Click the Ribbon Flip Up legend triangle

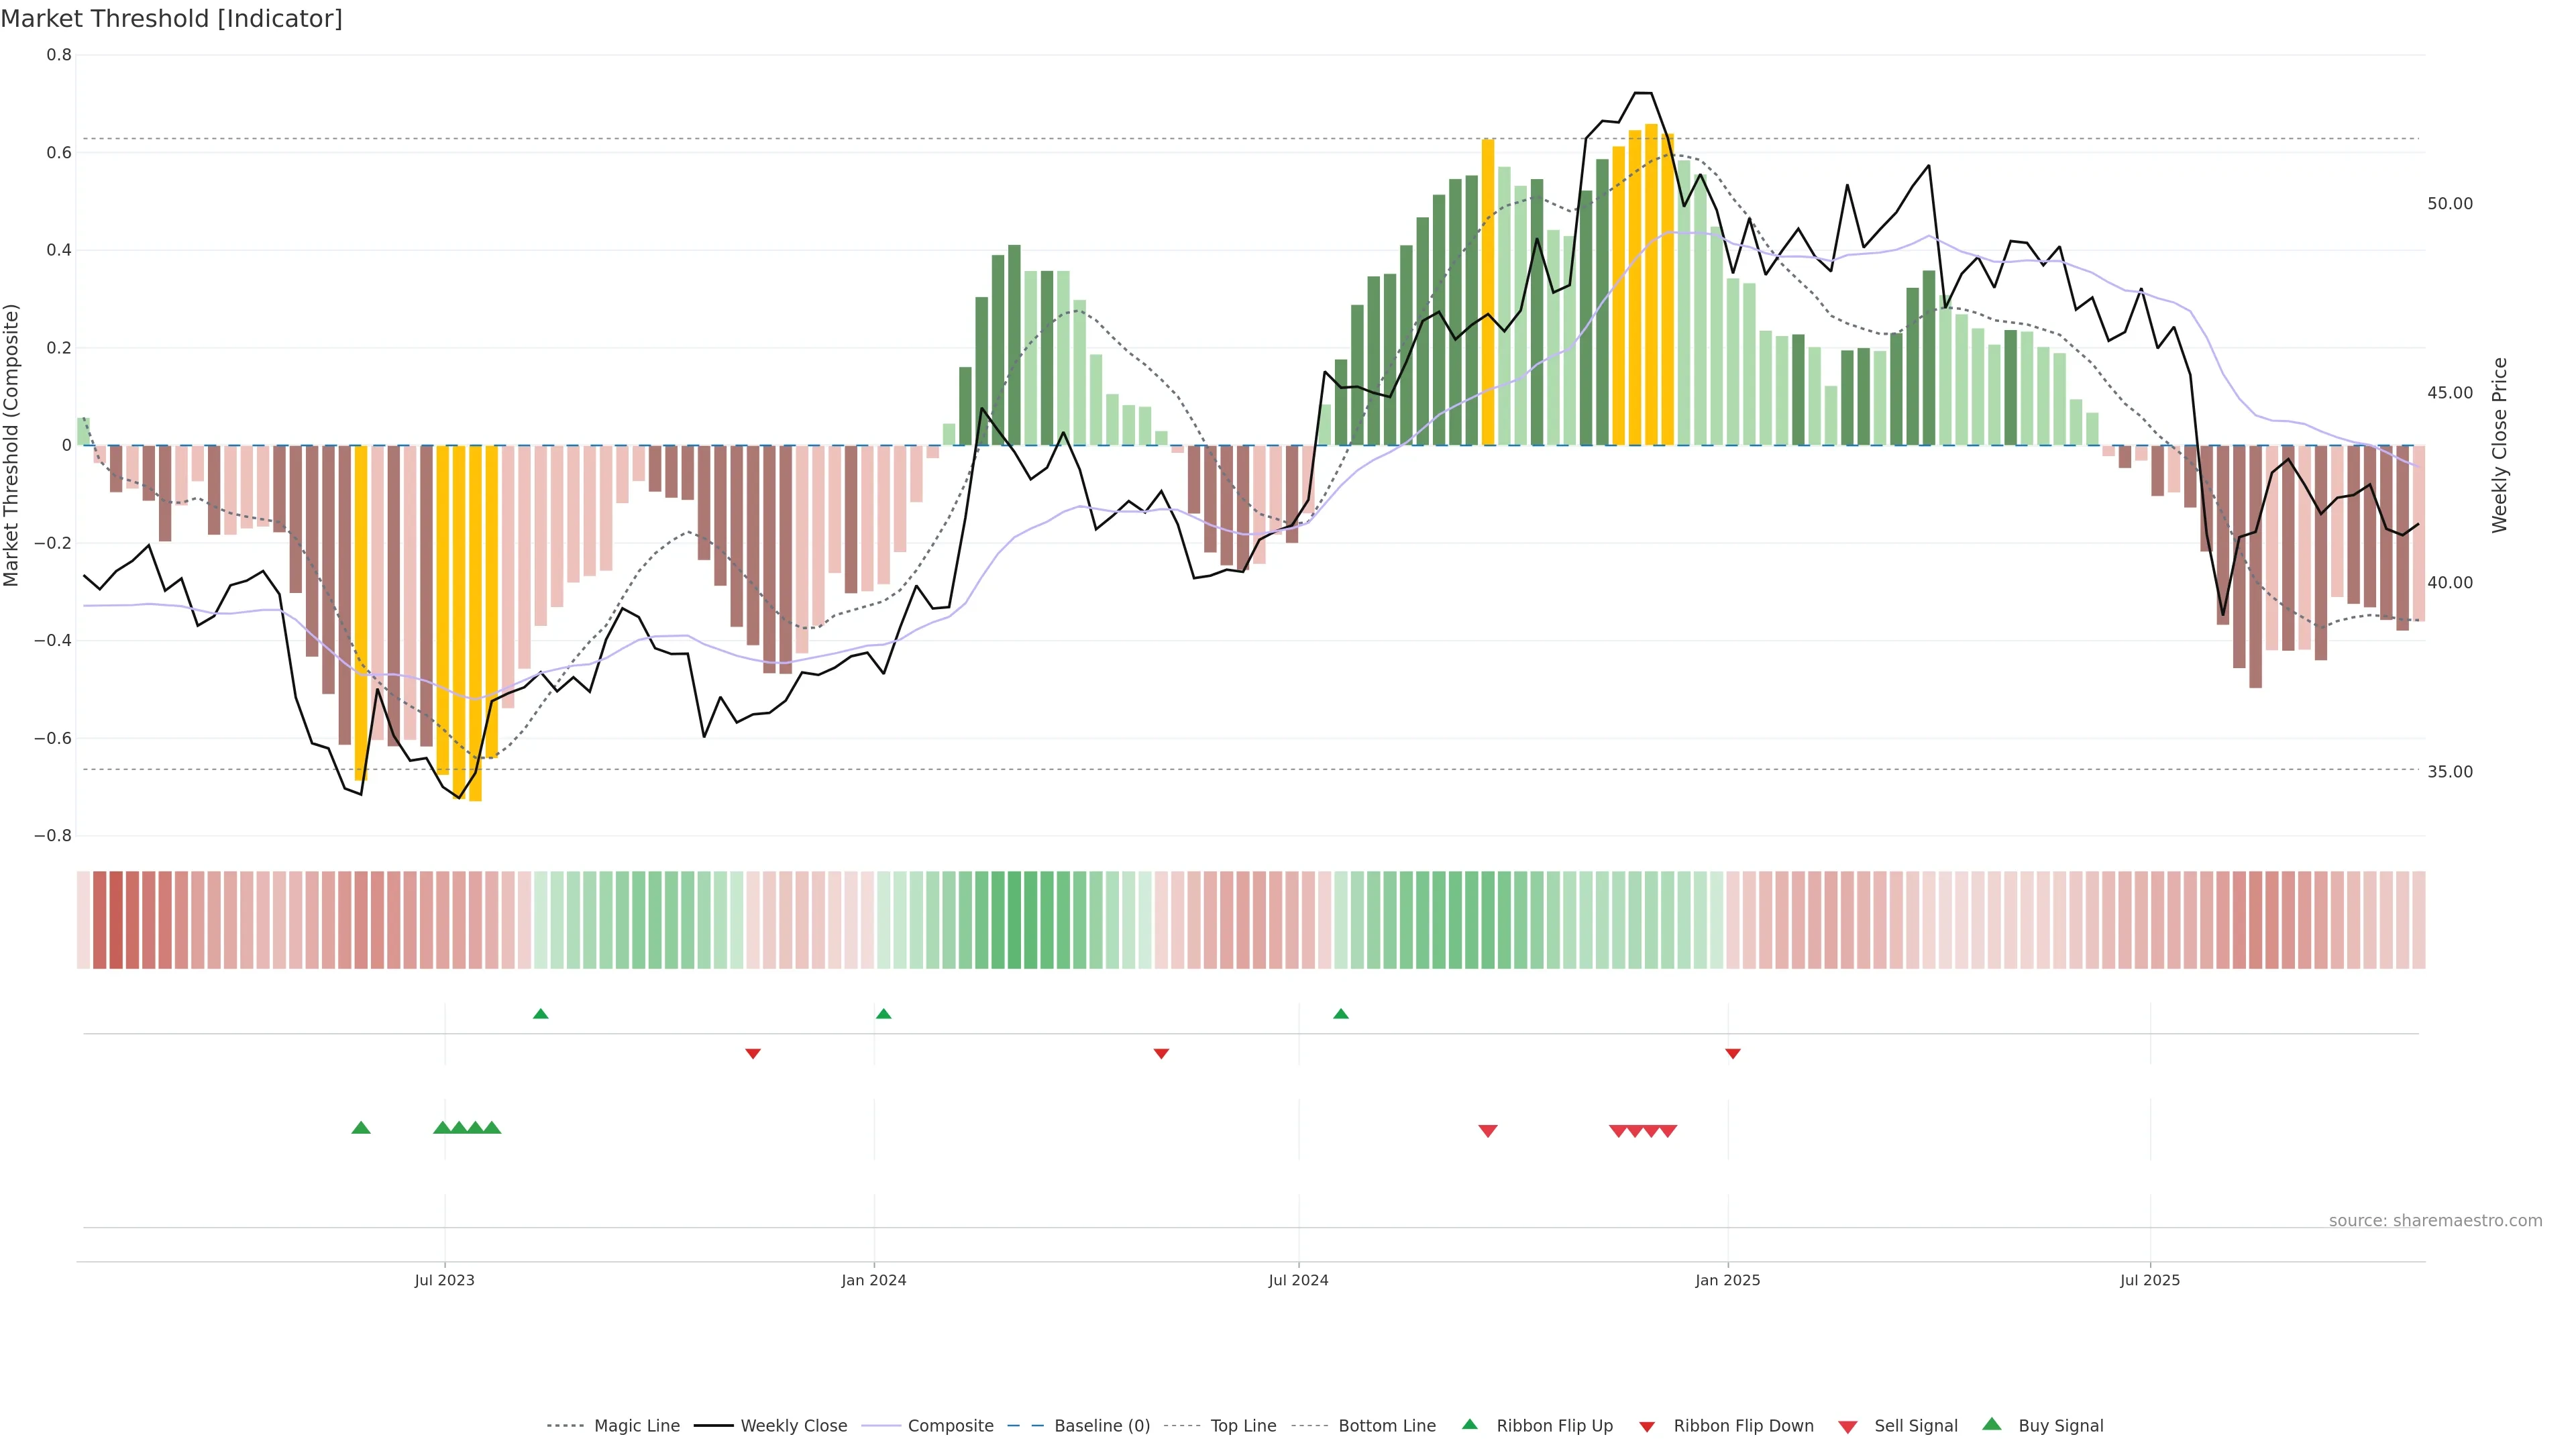coord(1469,1424)
